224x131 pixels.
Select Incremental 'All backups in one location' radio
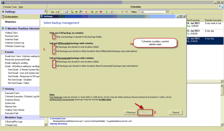54,62
